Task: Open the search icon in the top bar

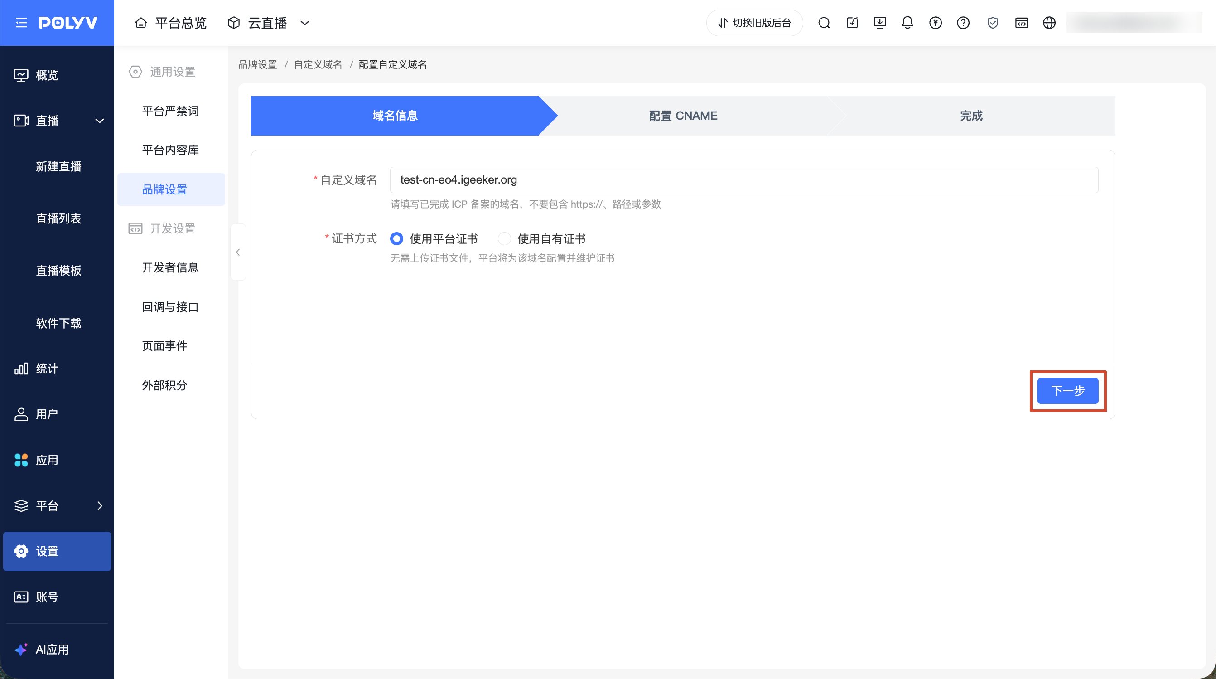Action: tap(824, 23)
